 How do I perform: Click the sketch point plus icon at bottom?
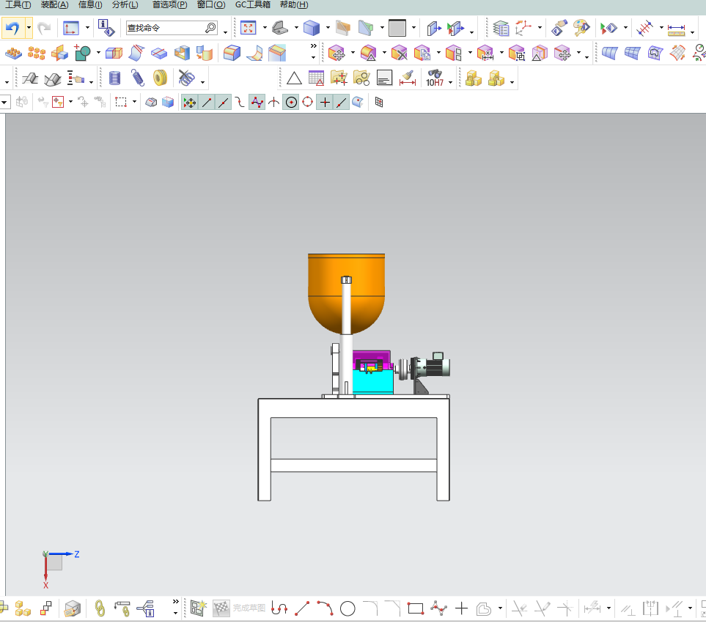[x=461, y=609]
